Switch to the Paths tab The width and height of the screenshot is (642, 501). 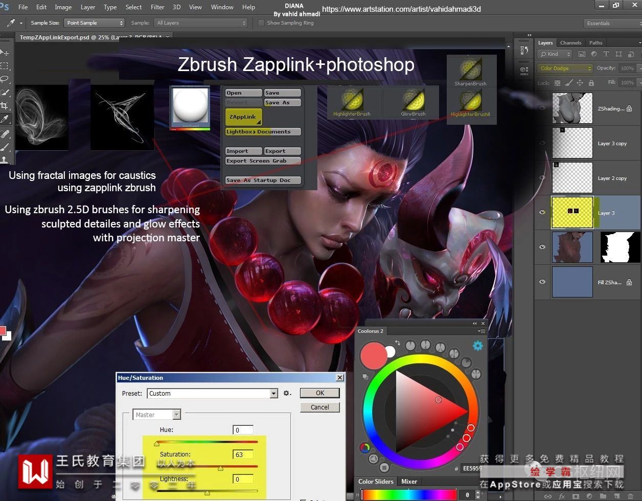click(x=596, y=43)
